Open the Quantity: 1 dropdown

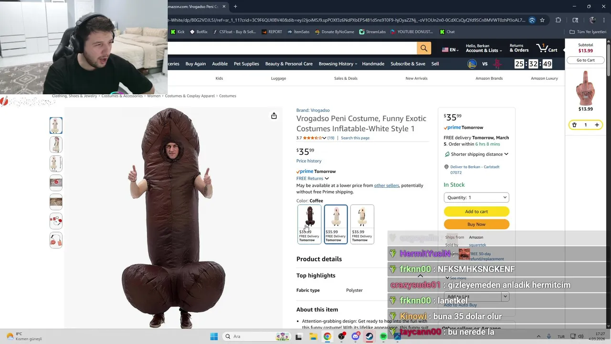click(x=476, y=197)
